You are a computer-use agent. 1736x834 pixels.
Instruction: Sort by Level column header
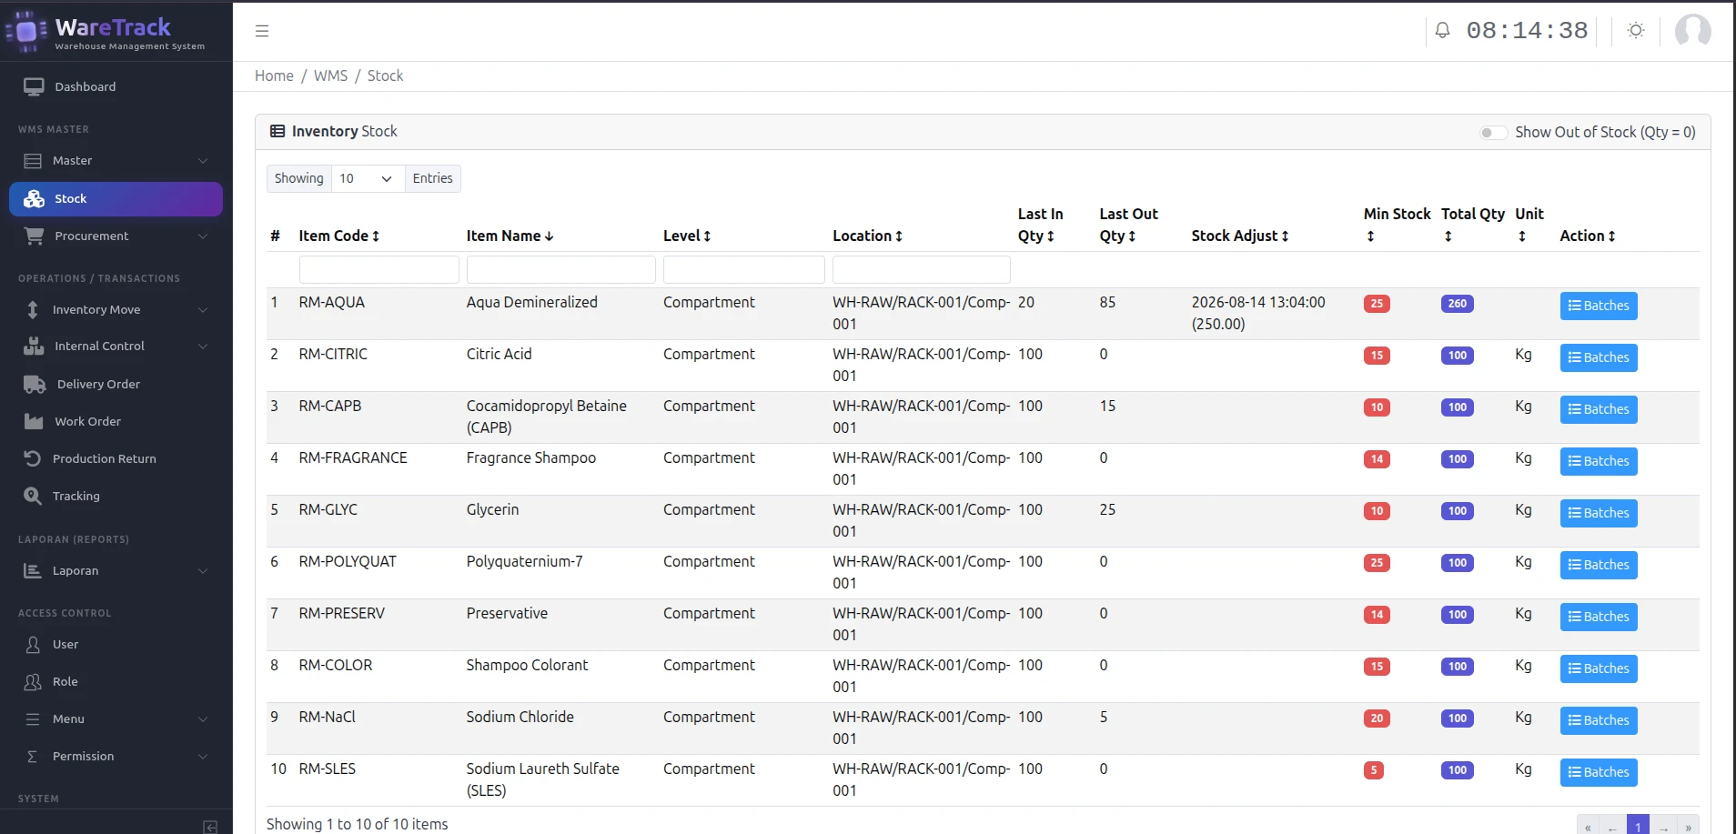coord(687,236)
